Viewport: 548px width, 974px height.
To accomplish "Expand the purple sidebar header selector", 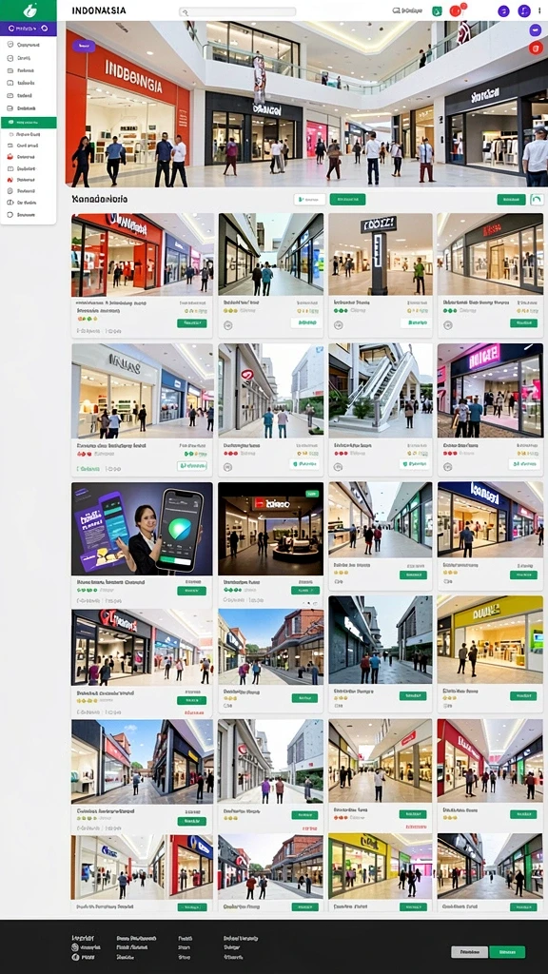I will click(x=29, y=29).
